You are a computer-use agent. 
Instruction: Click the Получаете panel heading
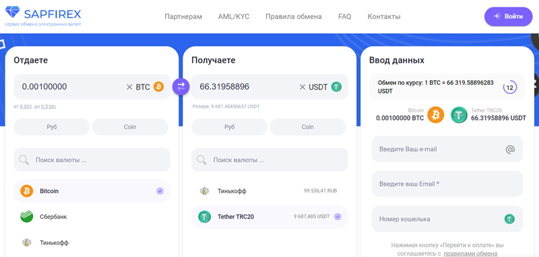click(214, 61)
